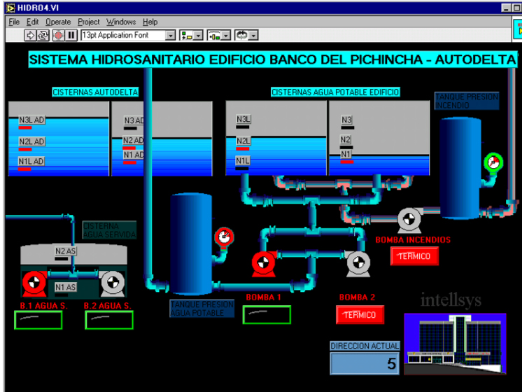
Task: Click the Pause button in toolbar
Action: tap(71, 35)
